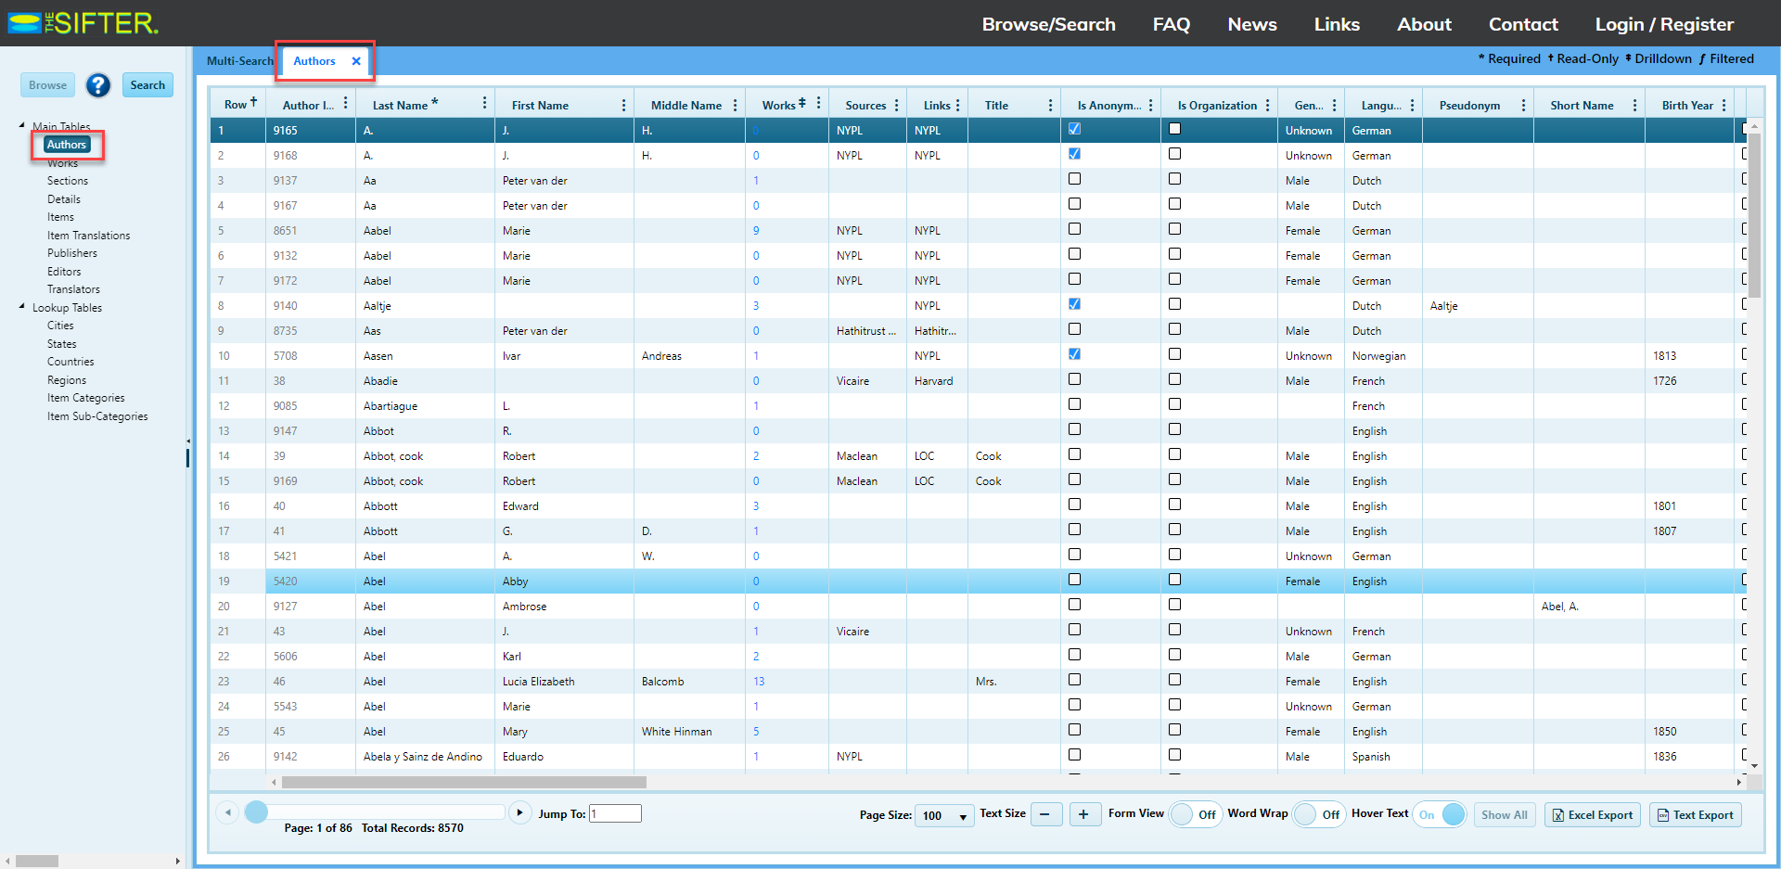Open the Page Size dropdown
1781x869 pixels.
pos(943,816)
